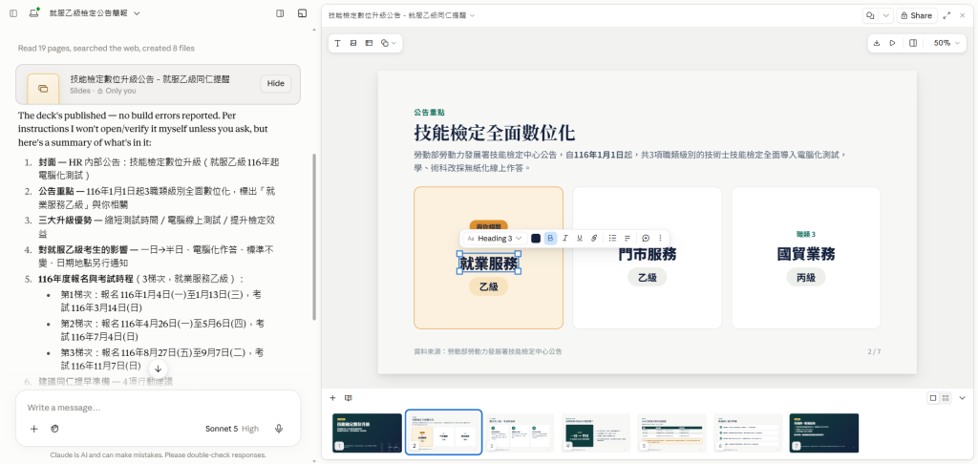This screenshot has height=464, width=978.
Task: Close the slides editor panel
Action: [962, 15]
